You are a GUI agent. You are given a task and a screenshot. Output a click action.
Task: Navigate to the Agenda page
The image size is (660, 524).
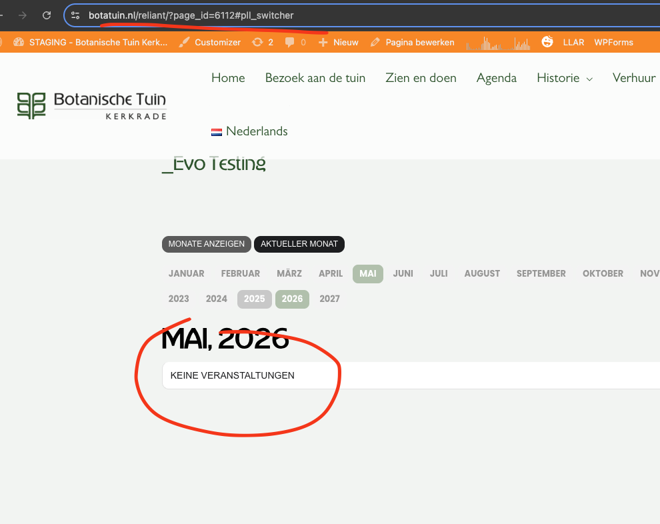[496, 78]
